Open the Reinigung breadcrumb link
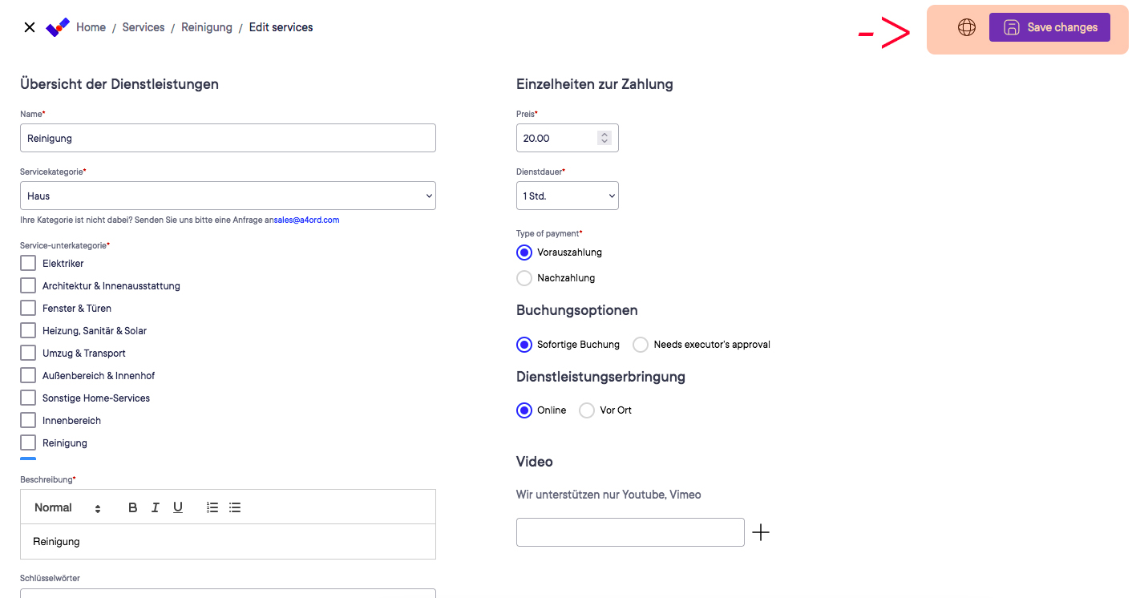 (207, 27)
